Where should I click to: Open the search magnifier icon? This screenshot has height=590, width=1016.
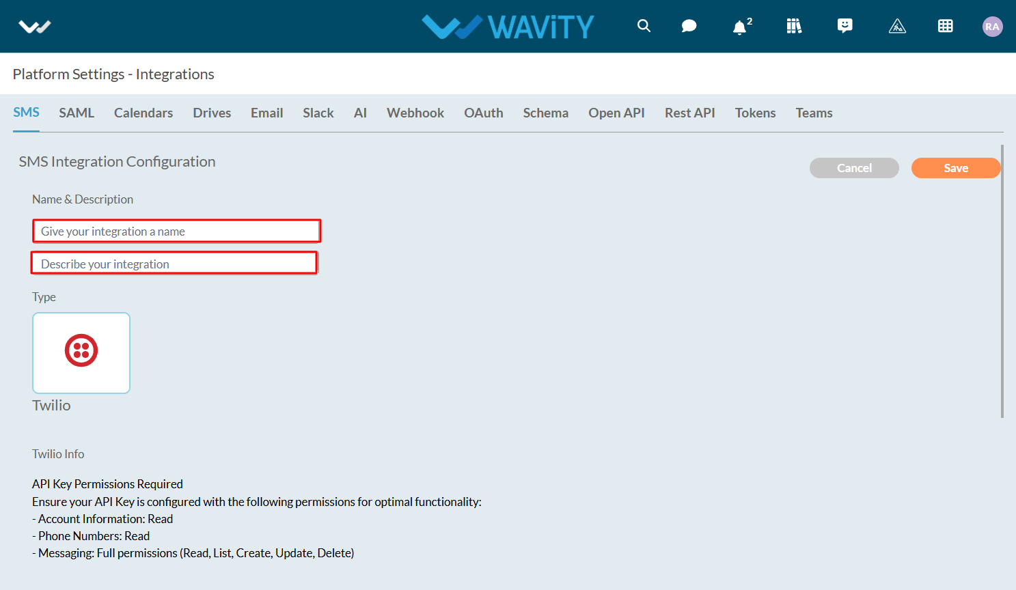coord(644,26)
